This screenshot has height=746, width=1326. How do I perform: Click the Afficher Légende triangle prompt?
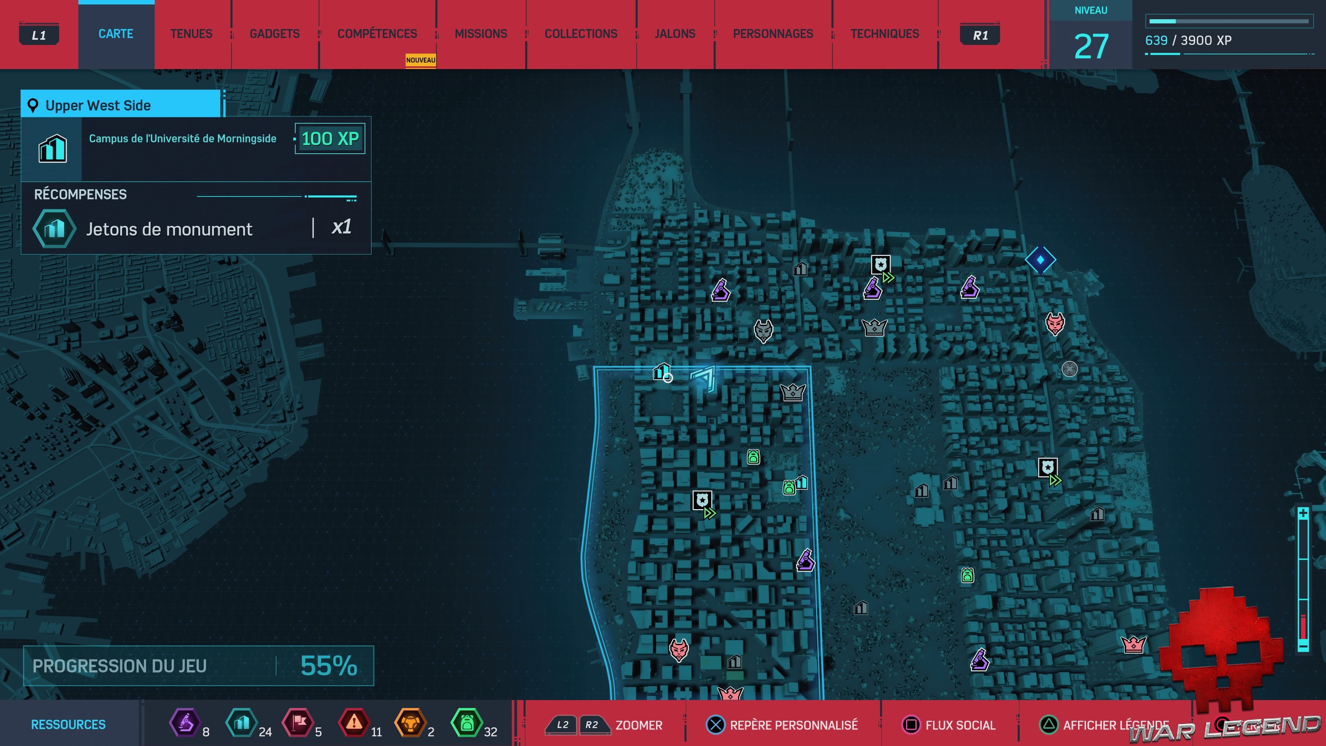(1048, 725)
